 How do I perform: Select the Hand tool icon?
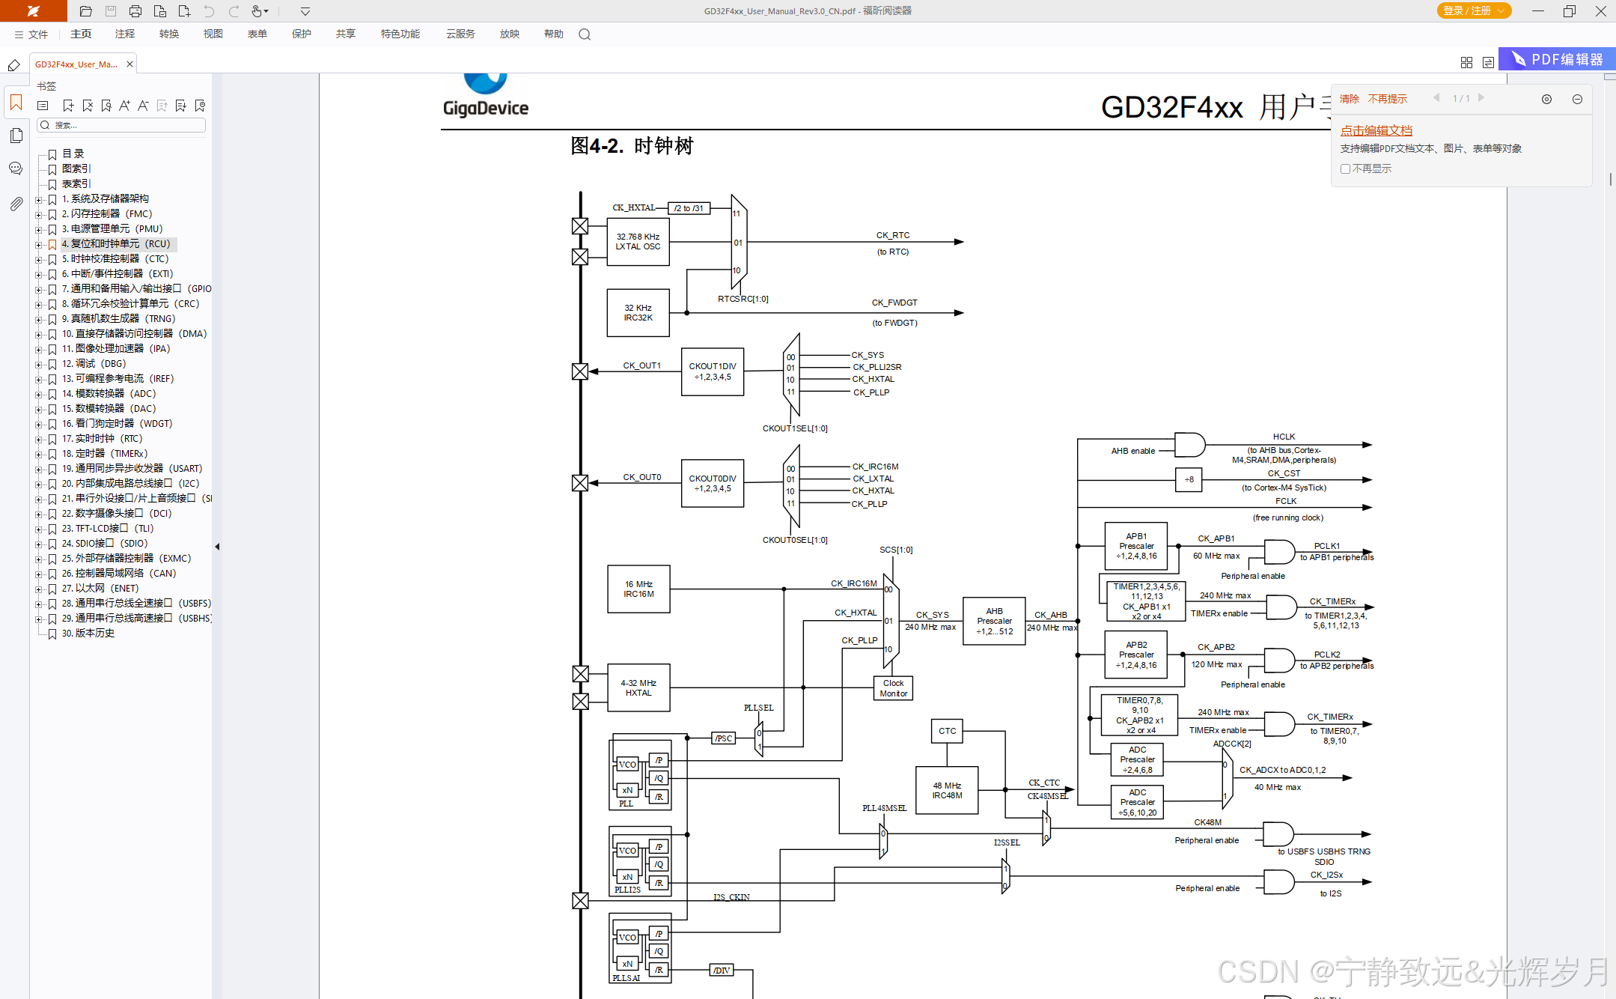(254, 10)
